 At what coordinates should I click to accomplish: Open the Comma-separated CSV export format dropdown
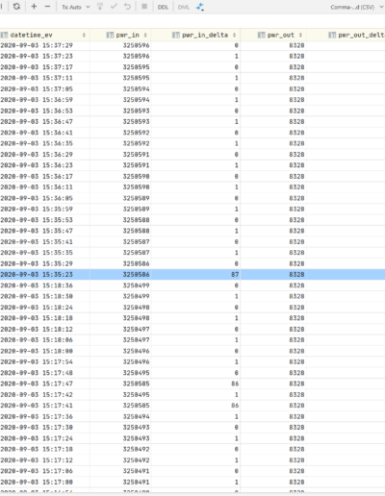coord(357,7)
